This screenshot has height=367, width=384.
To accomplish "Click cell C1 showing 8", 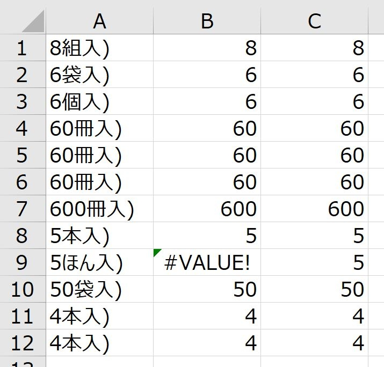I will point(314,48).
